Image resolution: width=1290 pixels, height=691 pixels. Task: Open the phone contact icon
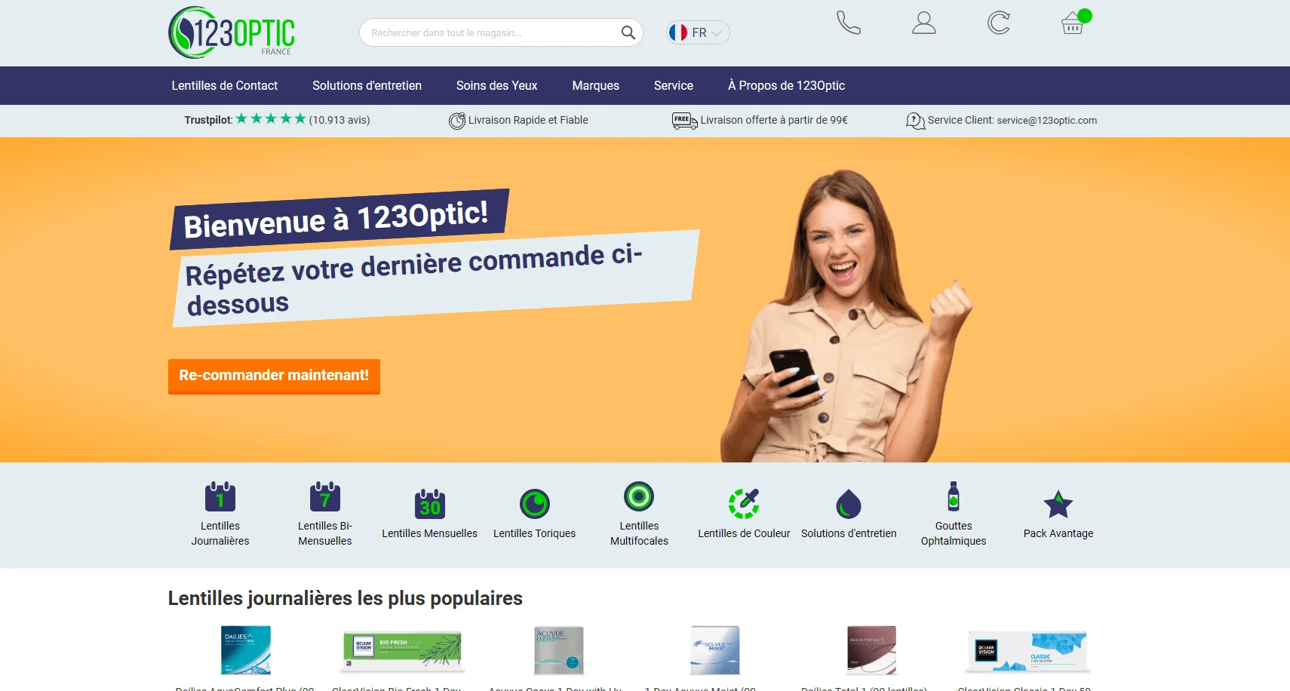849,23
